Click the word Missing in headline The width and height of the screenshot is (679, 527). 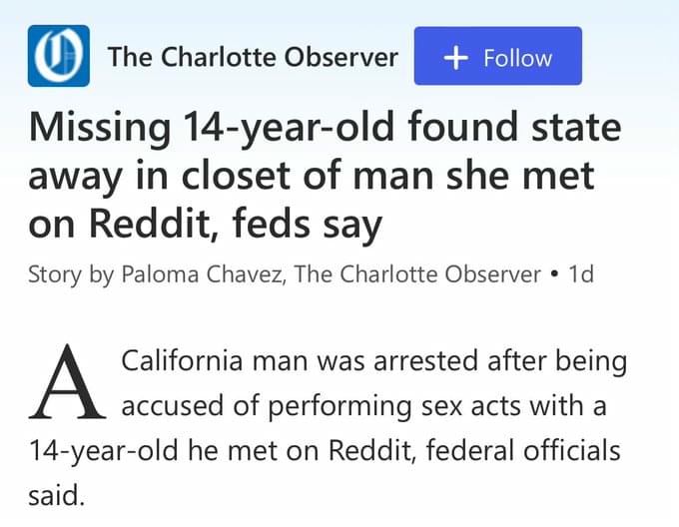click(x=100, y=129)
